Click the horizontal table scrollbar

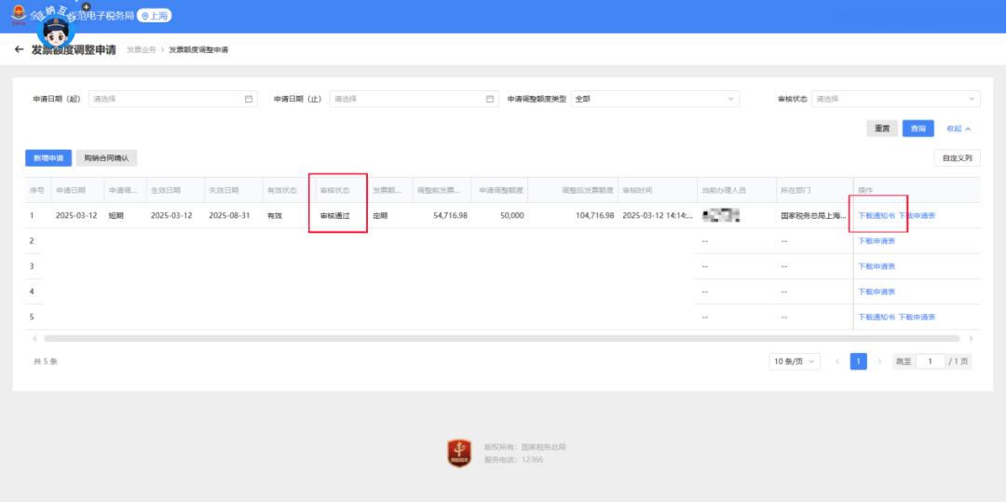pos(501,338)
